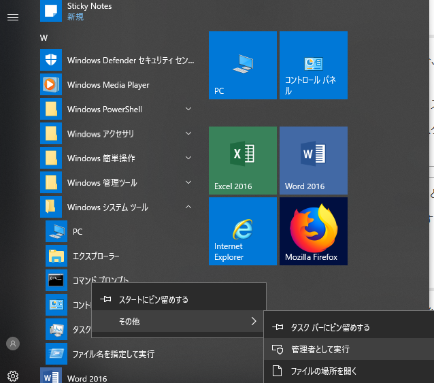Viewport: 434px width, 383px height.
Task: Choose タスク バーにピン留めする
Action: point(349,327)
